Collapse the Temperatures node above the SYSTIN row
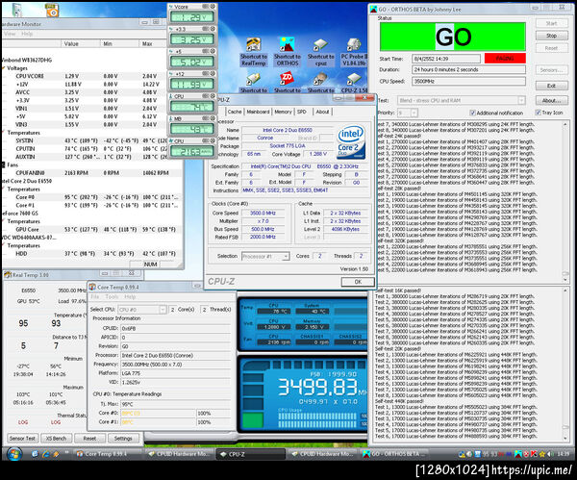The height and width of the screenshot is (480, 577). [4, 133]
